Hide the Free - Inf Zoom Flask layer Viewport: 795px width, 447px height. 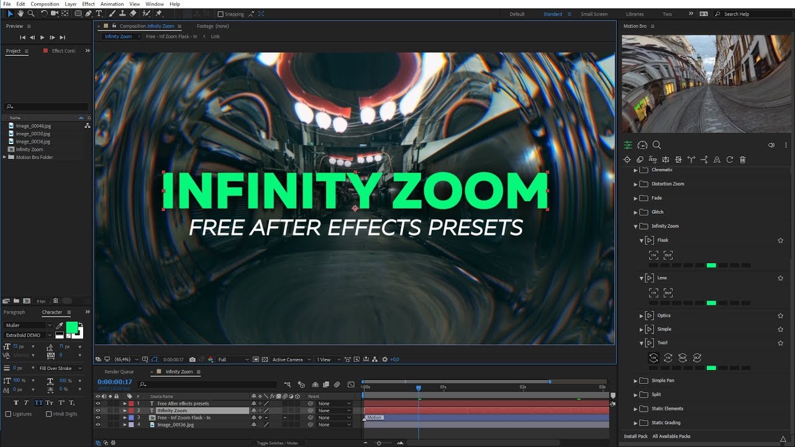coord(98,418)
